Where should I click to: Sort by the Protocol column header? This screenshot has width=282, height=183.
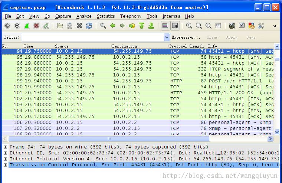tap(179, 46)
